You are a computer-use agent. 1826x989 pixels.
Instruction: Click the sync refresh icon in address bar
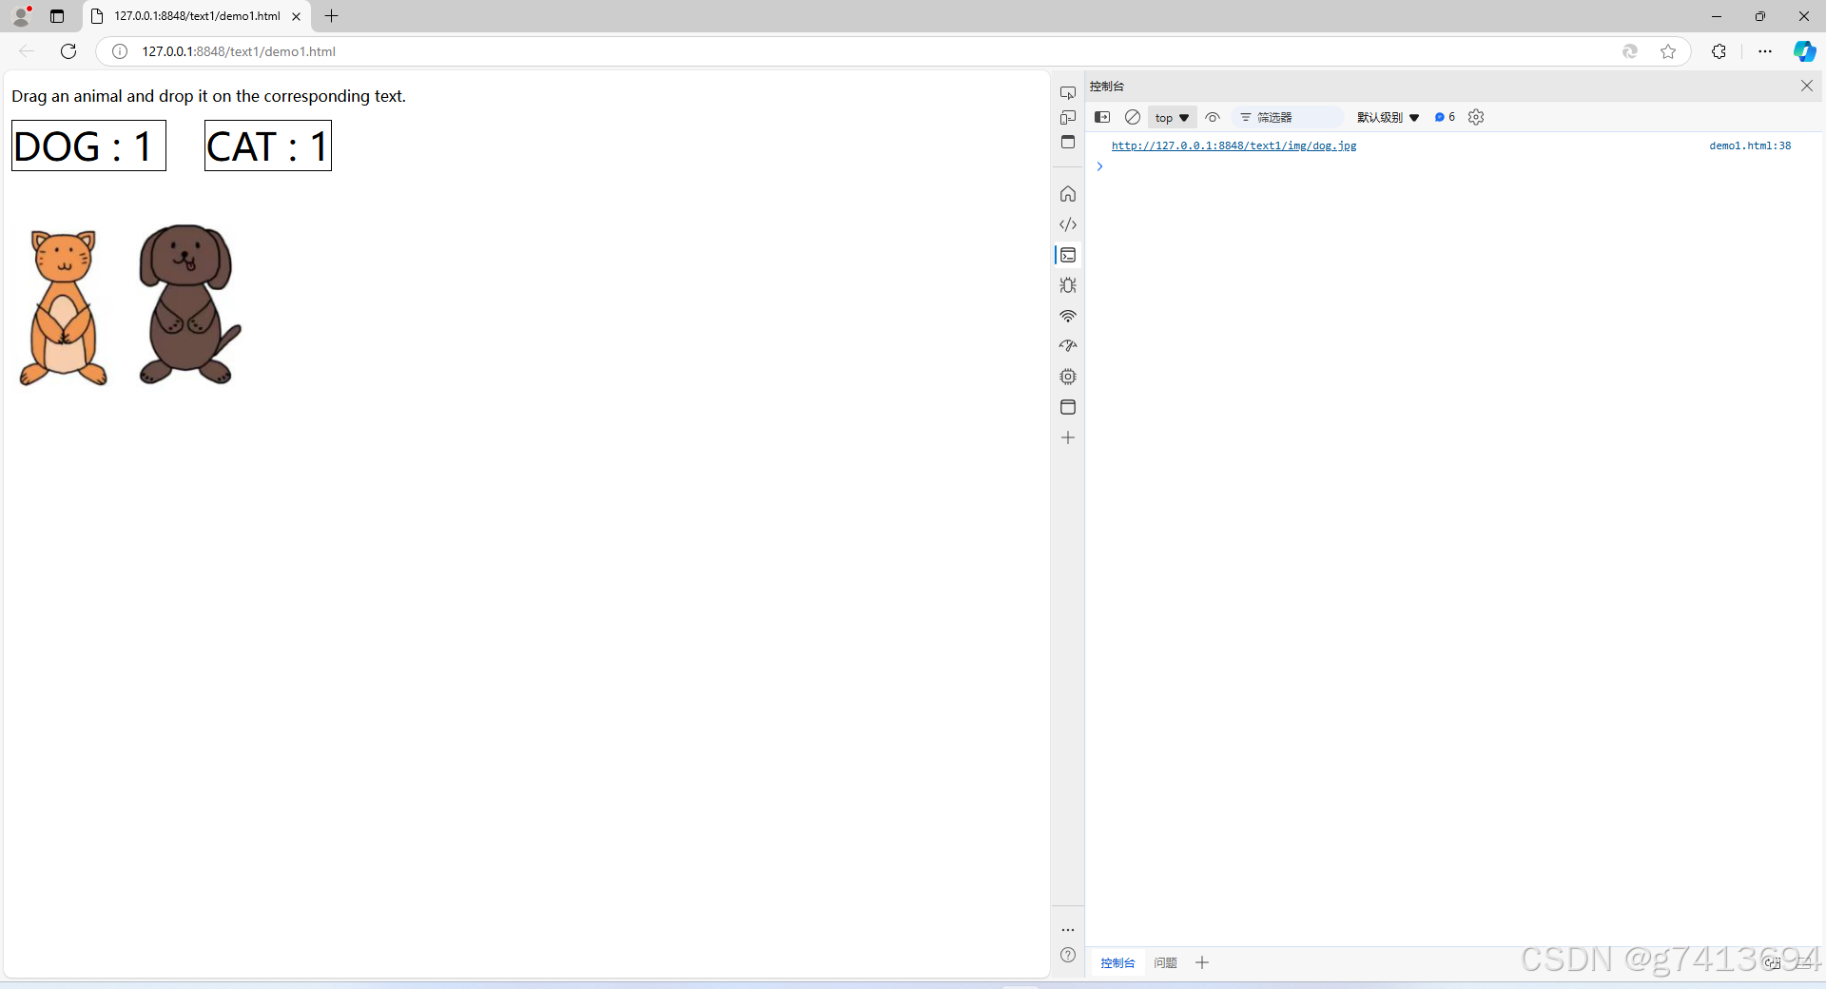tap(1630, 51)
